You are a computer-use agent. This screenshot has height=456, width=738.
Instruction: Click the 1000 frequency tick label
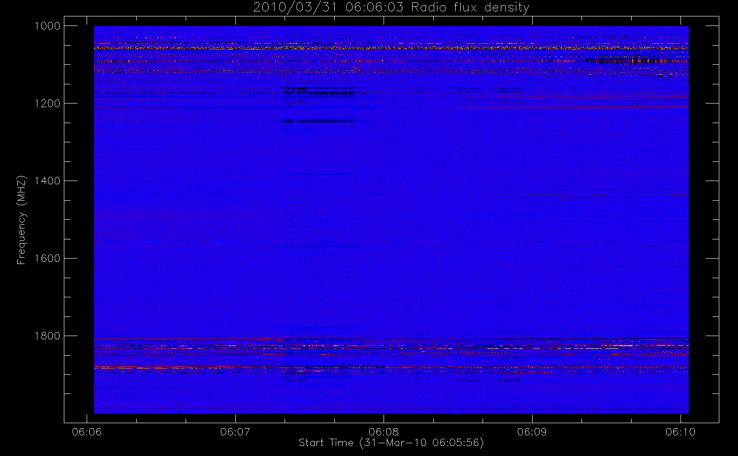[47, 26]
